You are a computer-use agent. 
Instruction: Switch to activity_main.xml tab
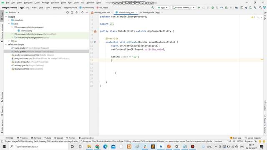click(102, 12)
